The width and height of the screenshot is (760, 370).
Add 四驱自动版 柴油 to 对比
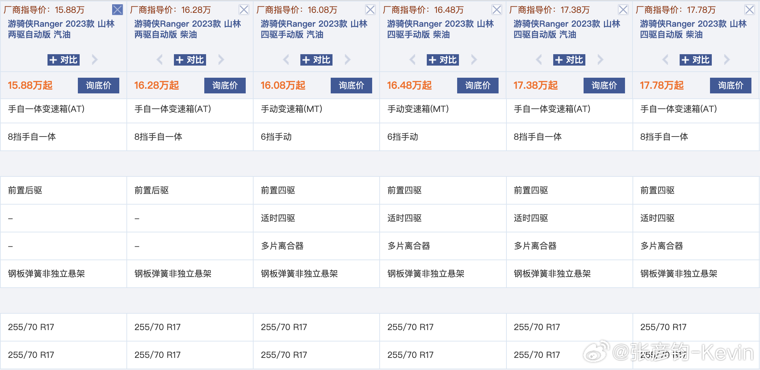tap(696, 60)
